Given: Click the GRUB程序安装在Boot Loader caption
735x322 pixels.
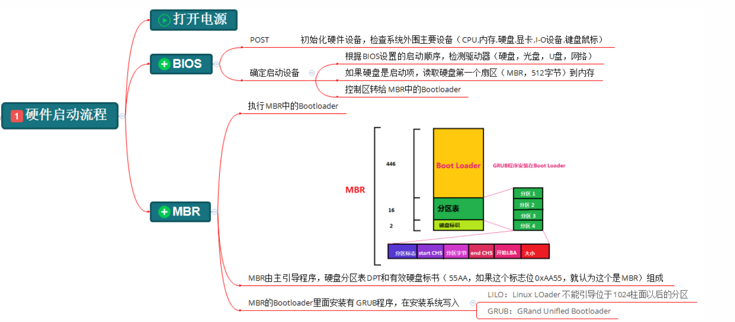Looking at the screenshot, I should coord(529,166).
